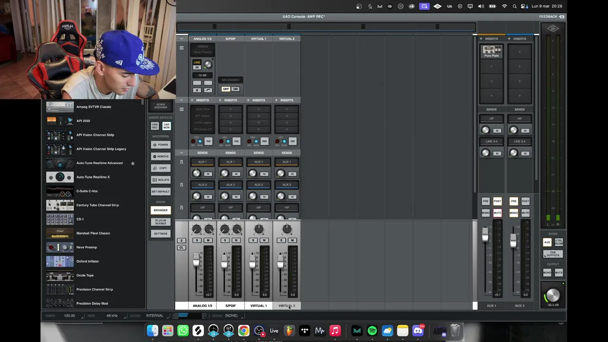Choose the Neve Preamp plug-in entry

pyautogui.click(x=86, y=247)
